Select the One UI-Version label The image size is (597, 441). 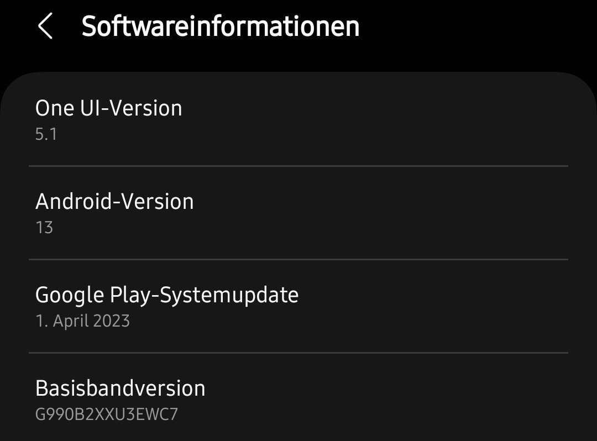(108, 108)
